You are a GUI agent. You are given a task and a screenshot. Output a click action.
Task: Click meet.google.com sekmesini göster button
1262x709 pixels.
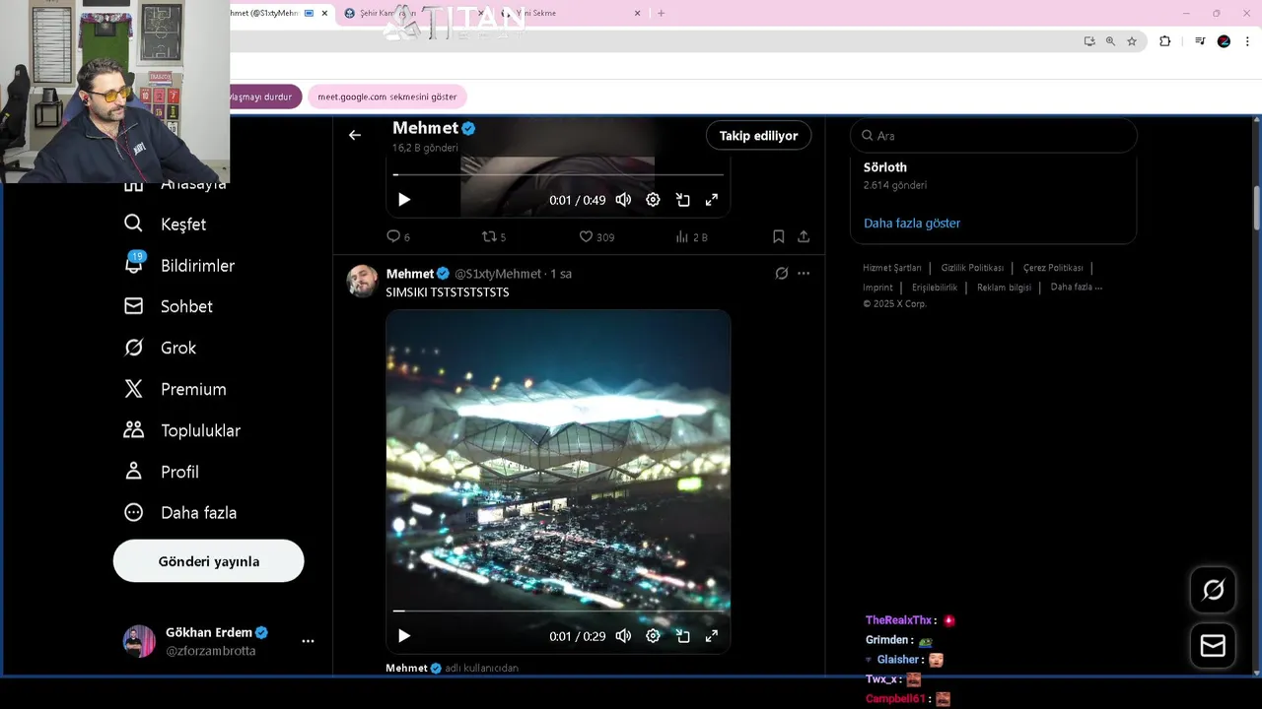coord(387,97)
